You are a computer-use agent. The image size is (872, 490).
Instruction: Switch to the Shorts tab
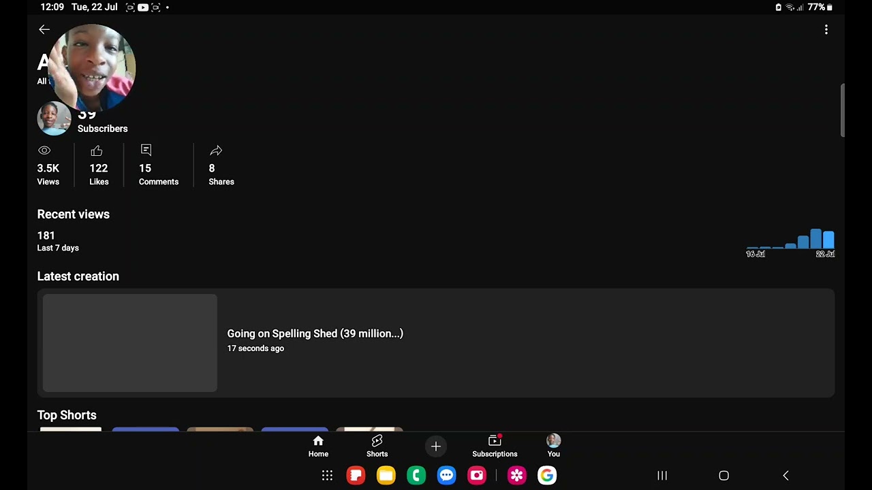click(377, 446)
